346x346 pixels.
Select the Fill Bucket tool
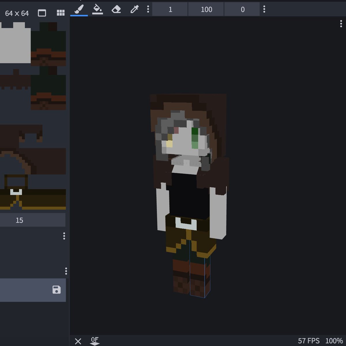tap(97, 9)
